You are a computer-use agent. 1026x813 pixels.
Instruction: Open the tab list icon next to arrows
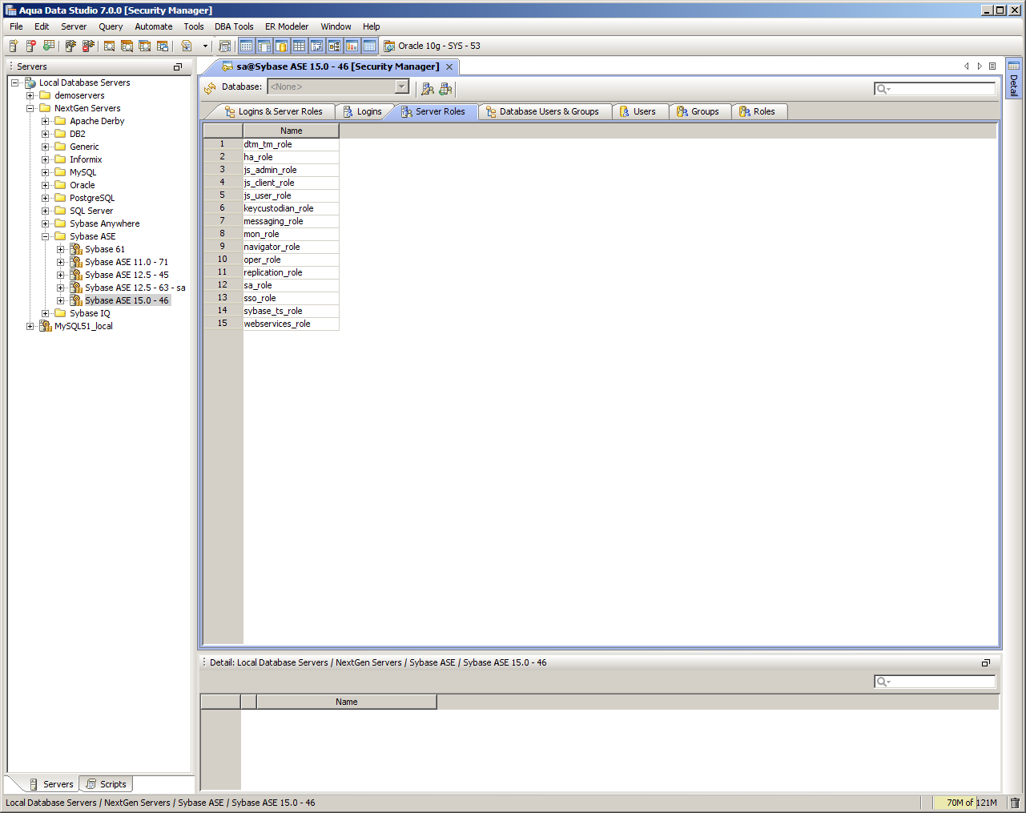click(992, 66)
